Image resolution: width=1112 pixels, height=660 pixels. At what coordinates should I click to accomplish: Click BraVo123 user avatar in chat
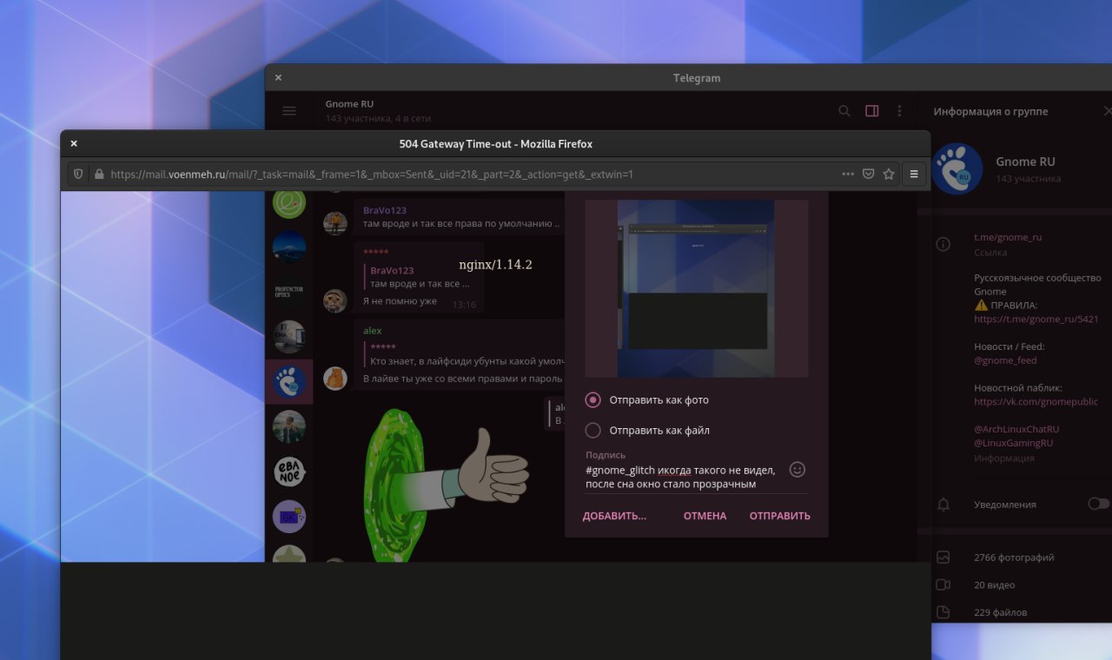(335, 223)
